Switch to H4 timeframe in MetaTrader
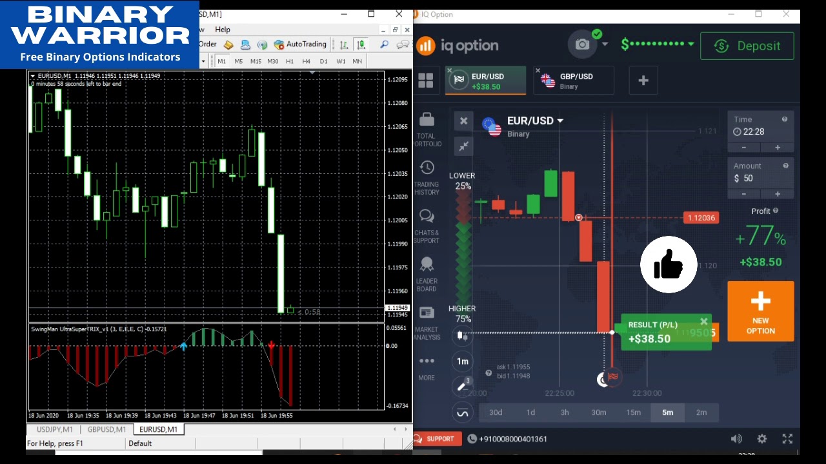 tap(307, 61)
